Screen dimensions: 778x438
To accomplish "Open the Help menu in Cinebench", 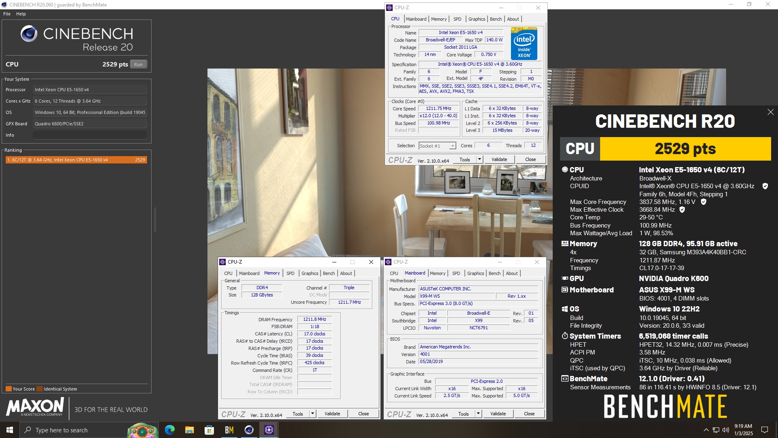I will click(21, 14).
